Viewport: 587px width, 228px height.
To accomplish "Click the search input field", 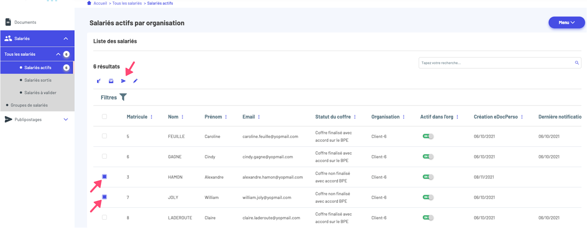I will click(495, 63).
